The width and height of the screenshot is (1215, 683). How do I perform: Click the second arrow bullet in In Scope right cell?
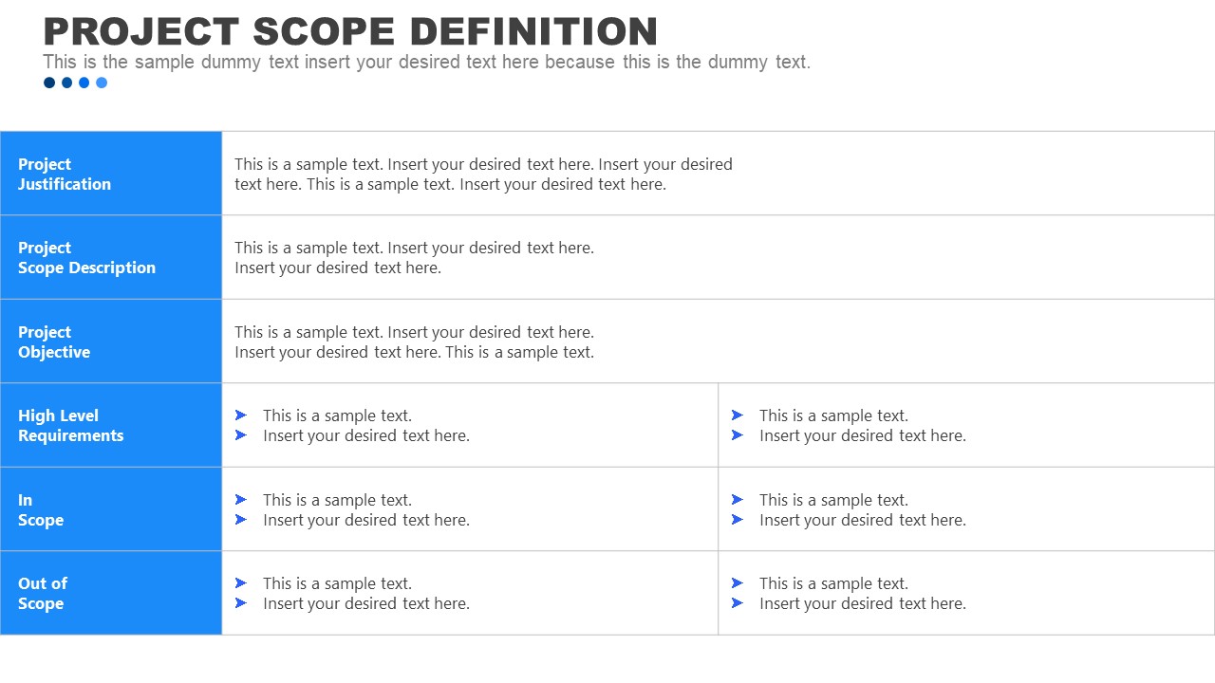coord(738,520)
